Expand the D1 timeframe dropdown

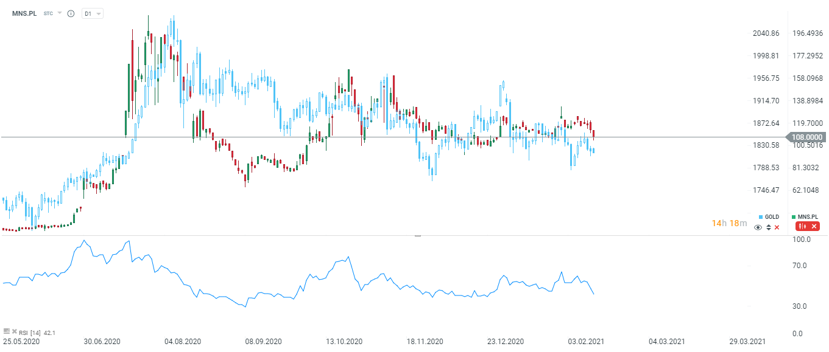click(92, 13)
